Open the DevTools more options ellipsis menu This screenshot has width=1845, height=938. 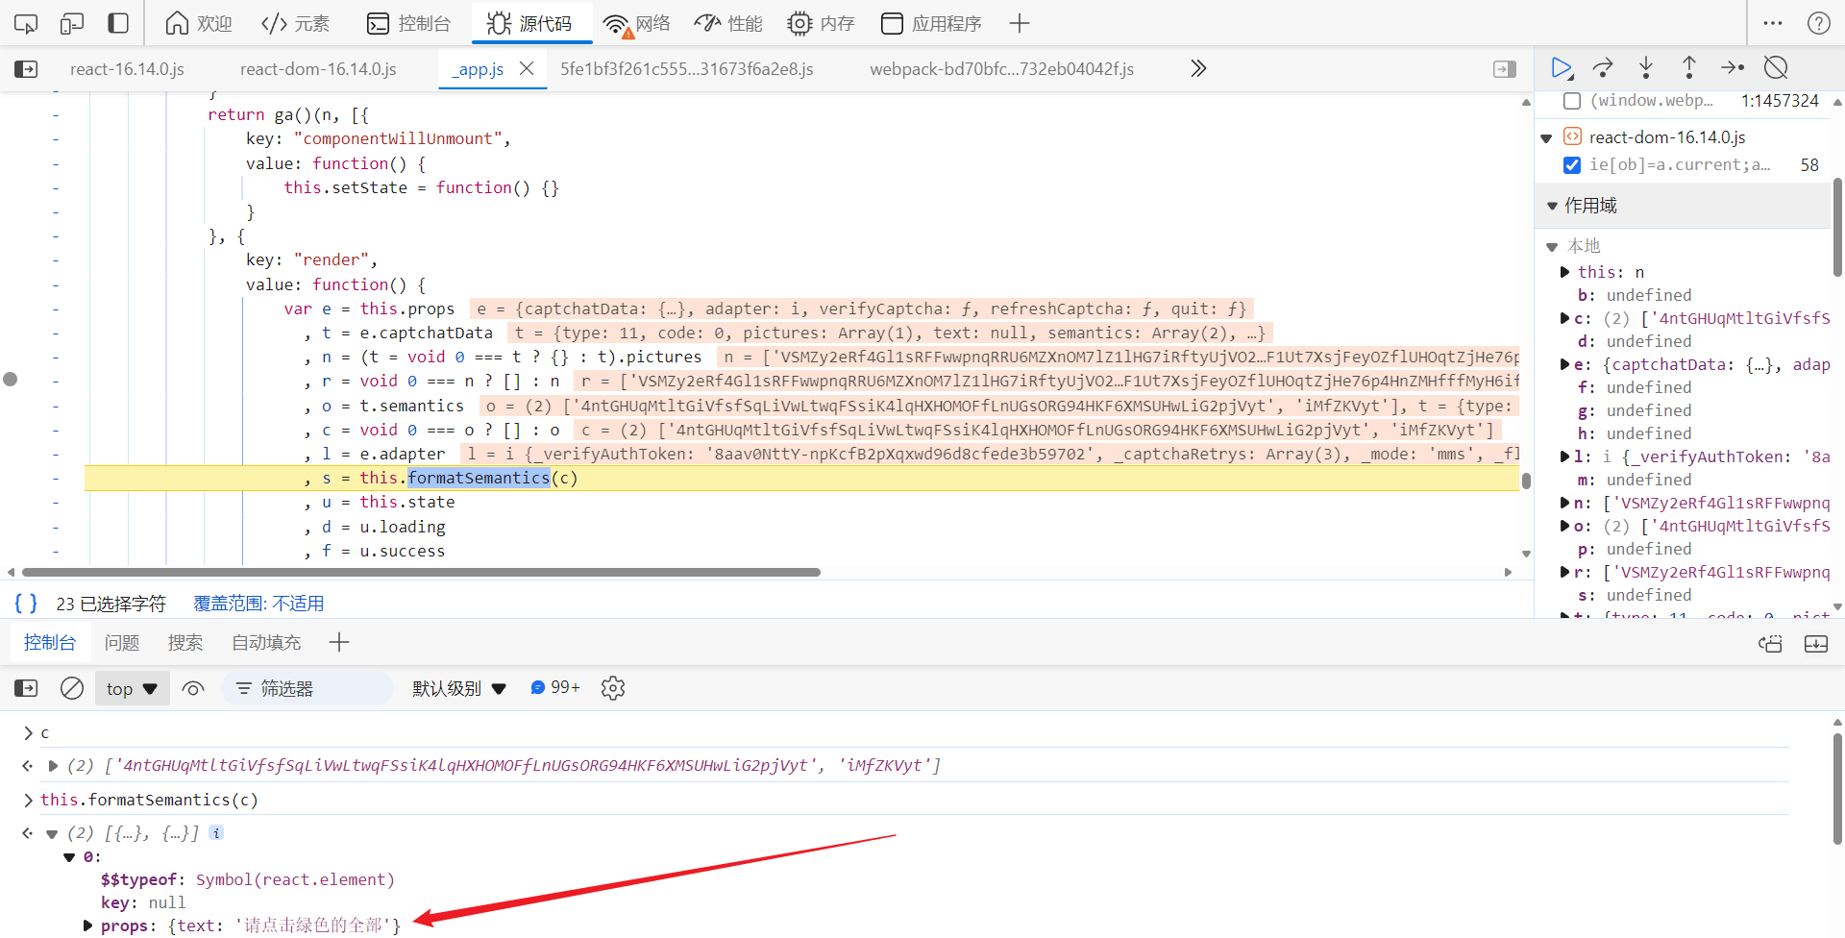pos(1773,23)
